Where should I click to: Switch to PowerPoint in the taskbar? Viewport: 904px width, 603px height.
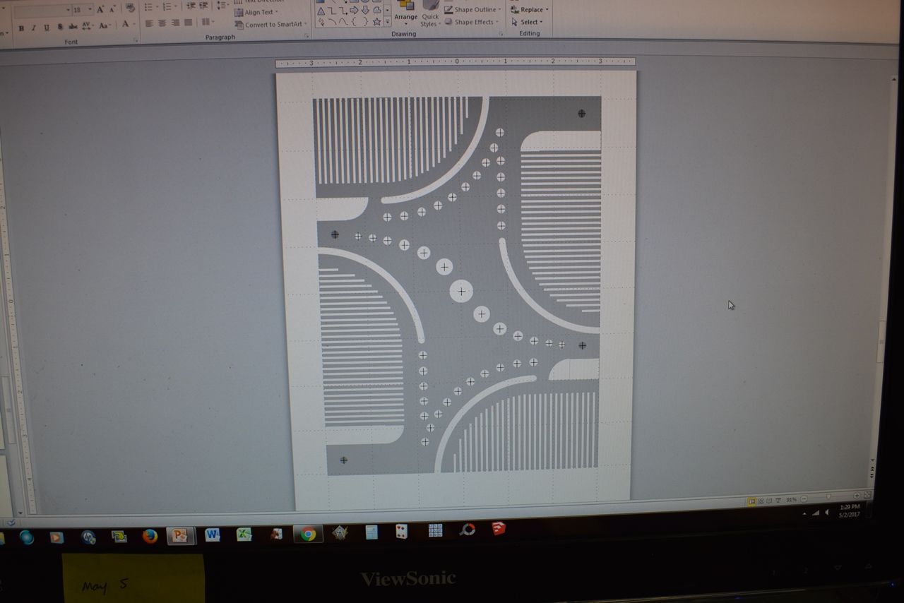[181, 535]
